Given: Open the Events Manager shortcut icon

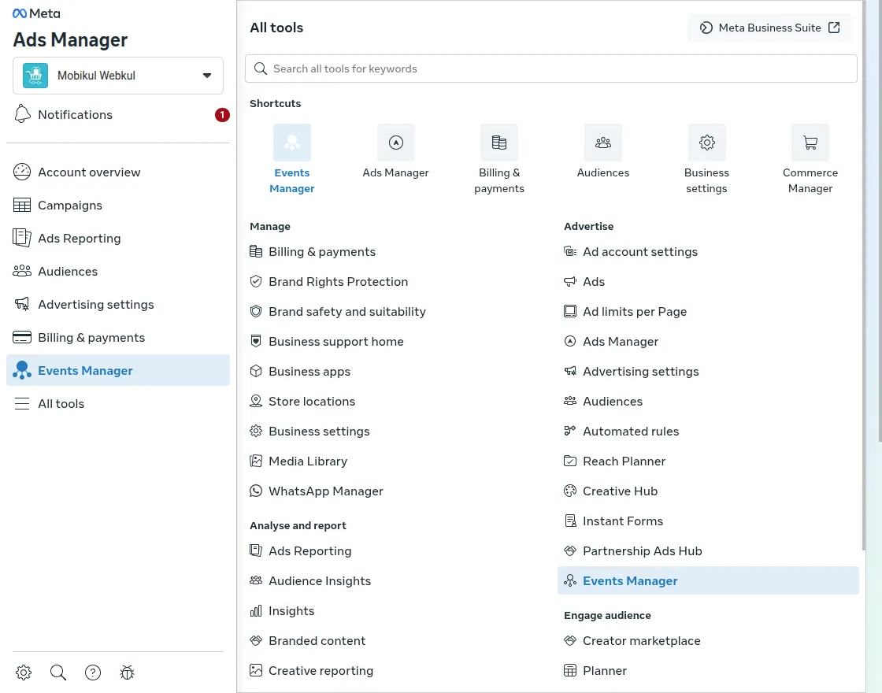Looking at the screenshot, I should click(x=292, y=143).
